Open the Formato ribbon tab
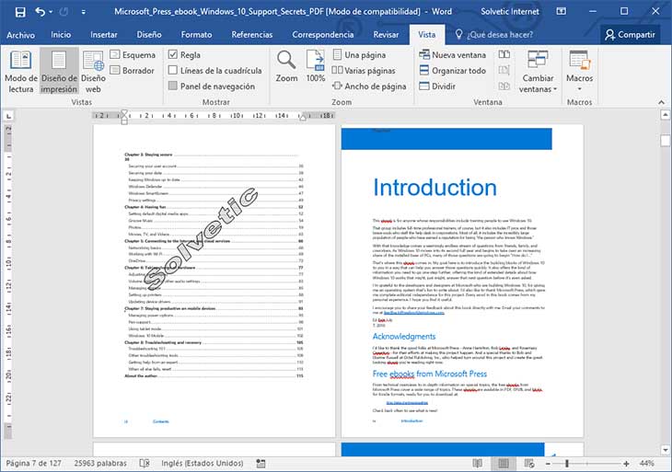This screenshot has height=472, width=672. point(196,35)
